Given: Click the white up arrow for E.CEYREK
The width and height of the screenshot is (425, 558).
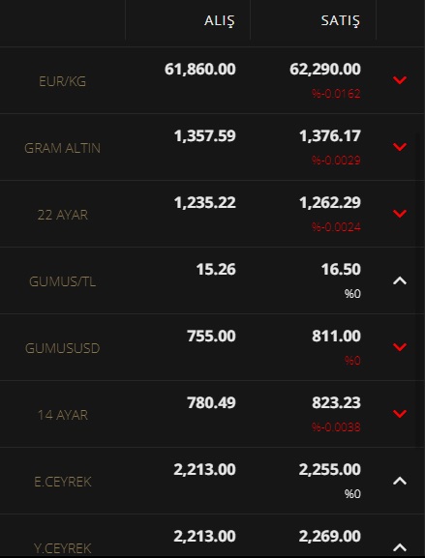Looking at the screenshot, I should 400,481.
